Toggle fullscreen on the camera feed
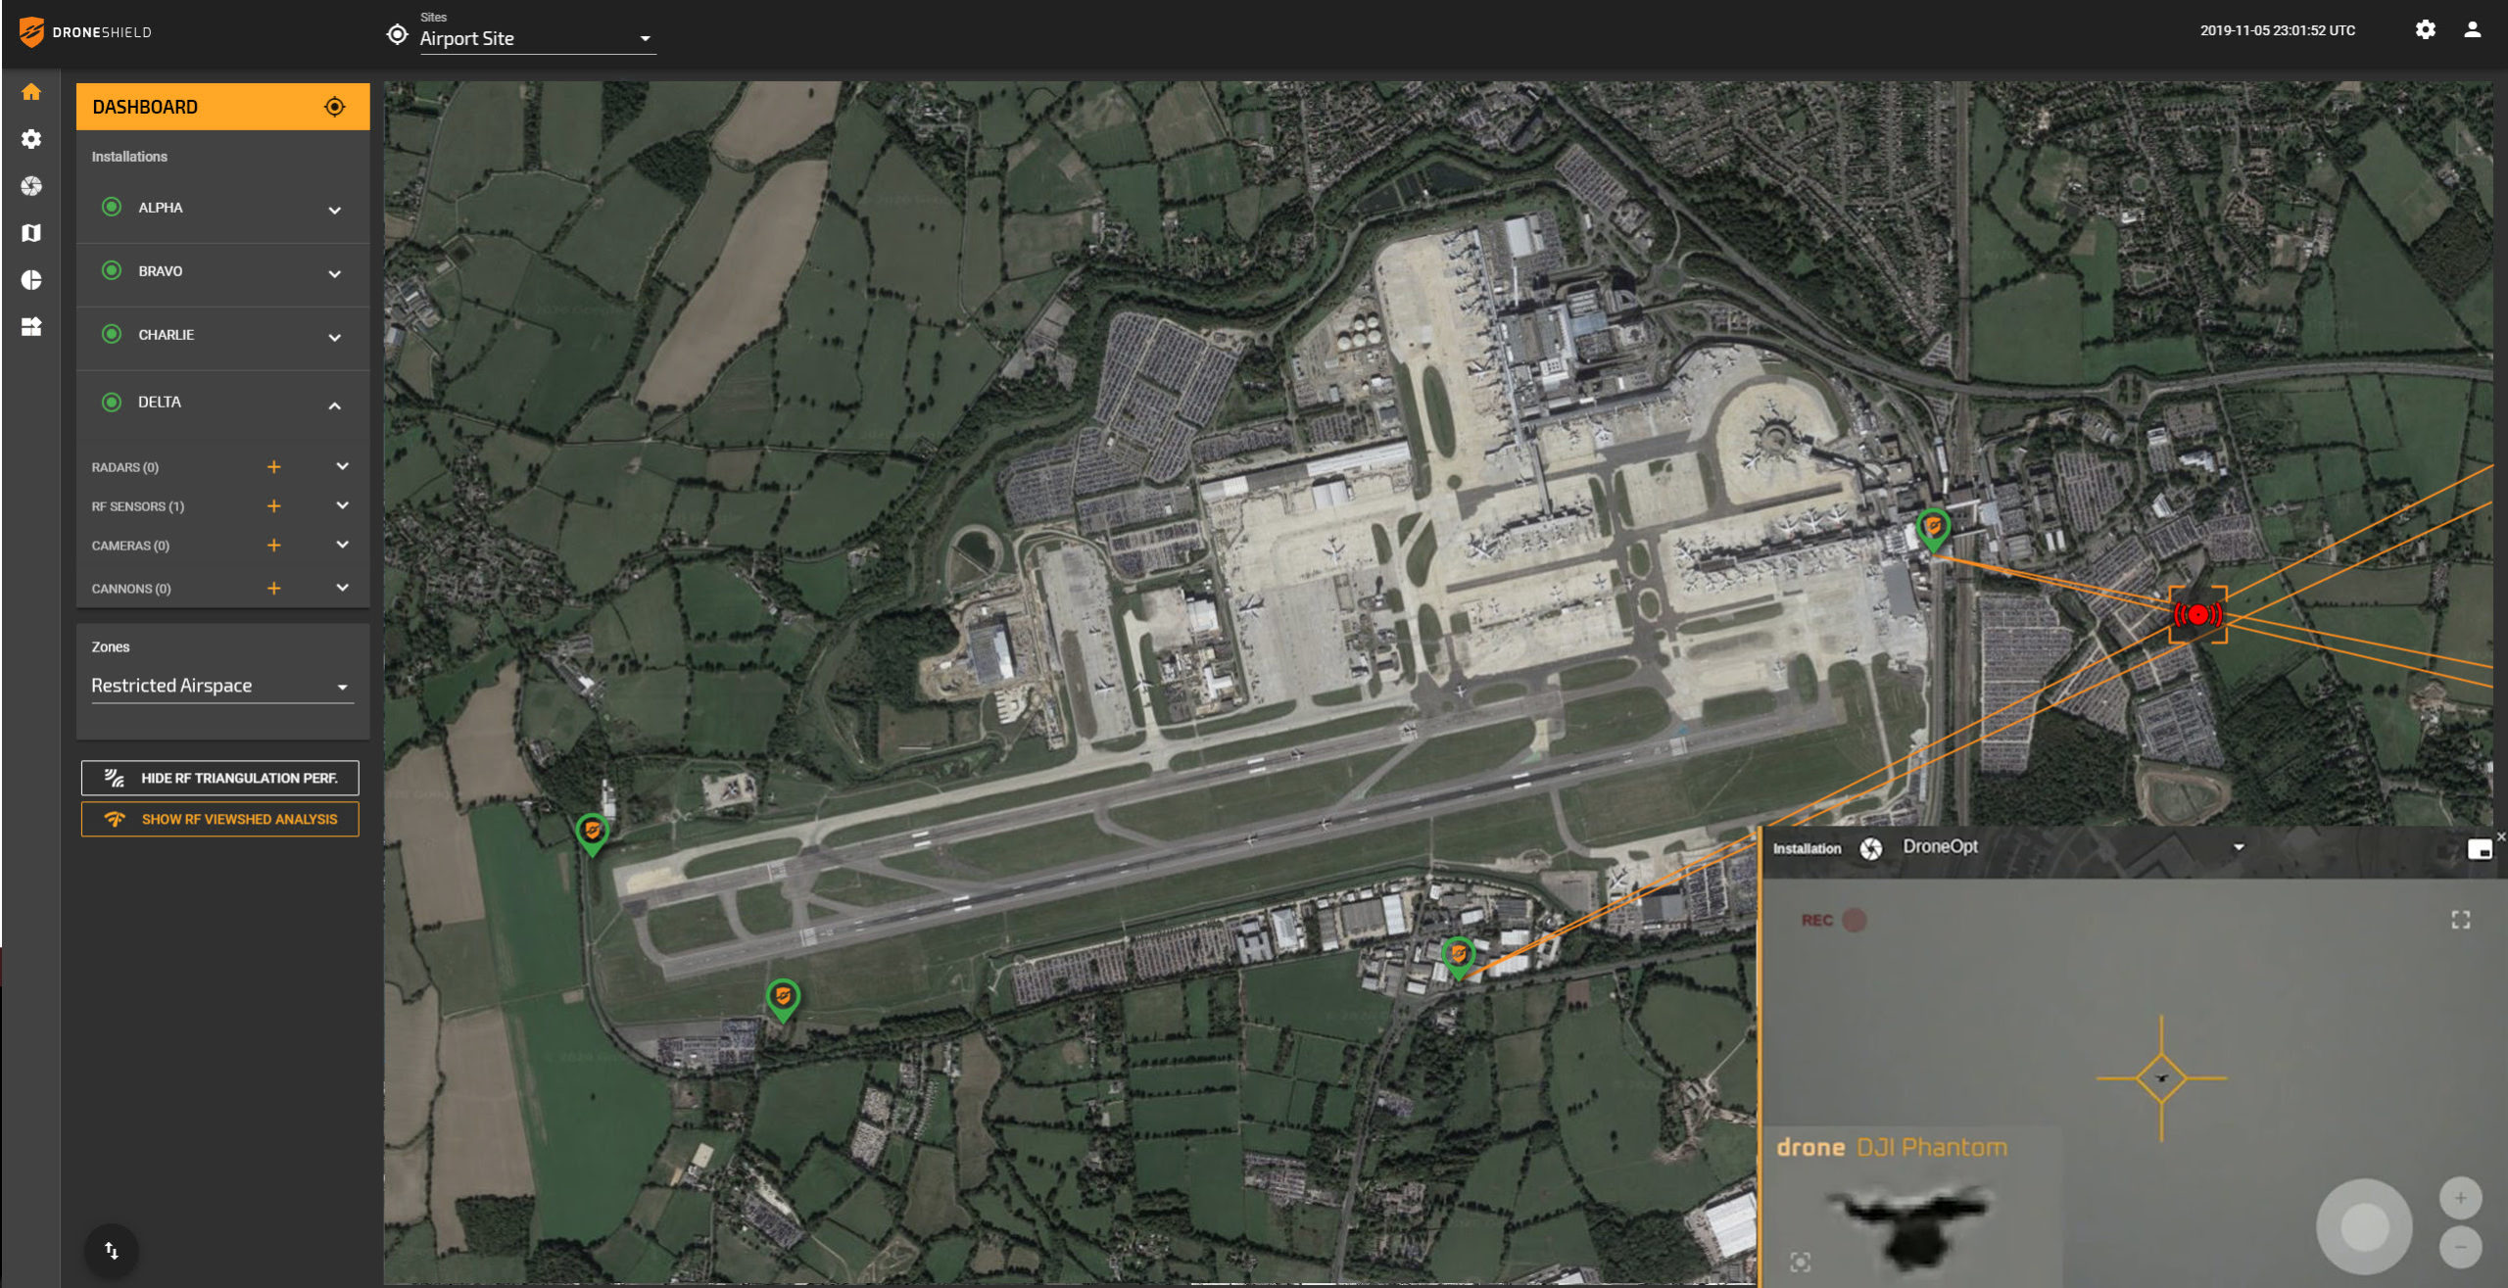This screenshot has width=2508, height=1288. (2460, 920)
